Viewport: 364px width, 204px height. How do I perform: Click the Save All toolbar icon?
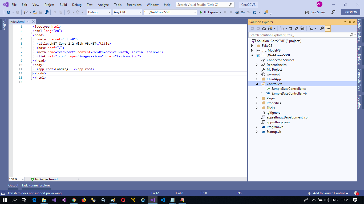point(47,12)
